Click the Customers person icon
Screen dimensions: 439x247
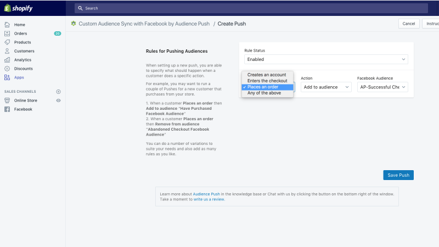point(7,51)
